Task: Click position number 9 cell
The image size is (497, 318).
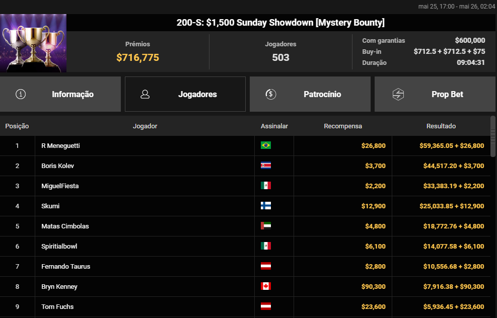Action: (x=17, y=306)
